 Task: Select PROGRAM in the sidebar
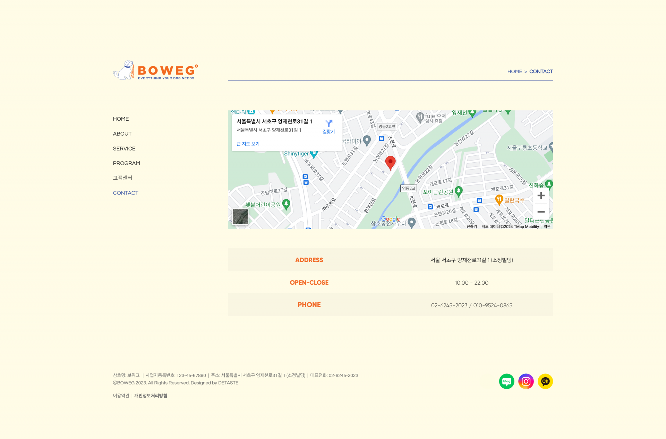[126, 163]
